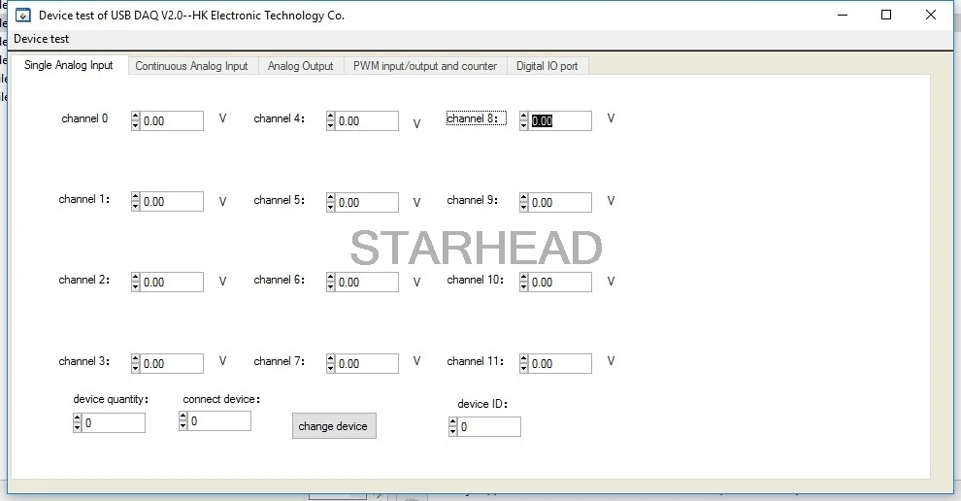This screenshot has height=501, width=961.
Task: Decrement channel 1 value with down arrow
Action: point(136,206)
